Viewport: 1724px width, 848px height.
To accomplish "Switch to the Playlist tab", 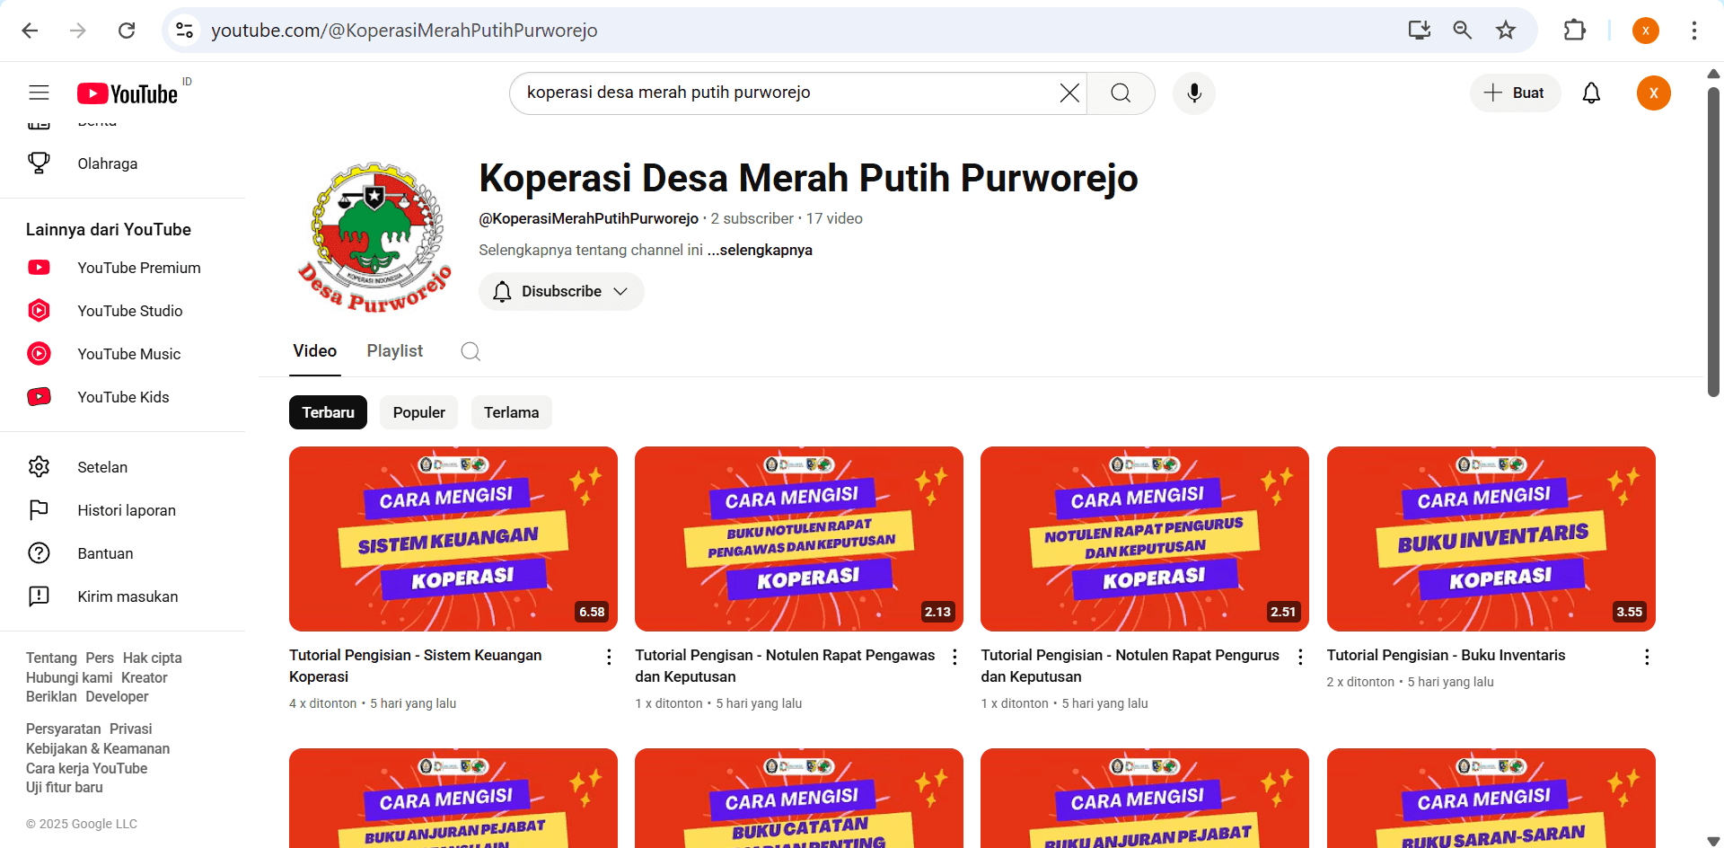I will [394, 351].
